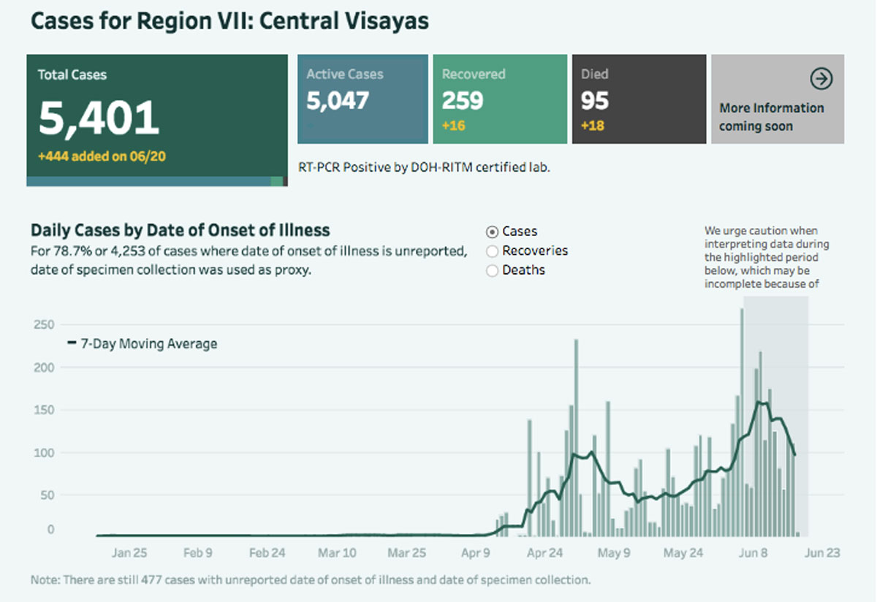Click the 7-Day Moving Average legend dash marker
Image resolution: width=877 pixels, height=602 pixels.
[72, 343]
